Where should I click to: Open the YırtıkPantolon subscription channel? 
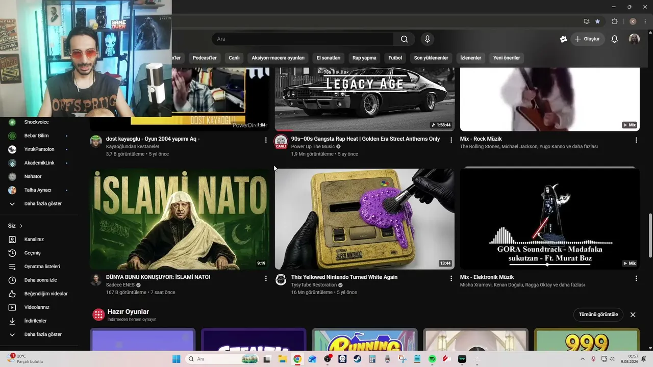click(39, 149)
